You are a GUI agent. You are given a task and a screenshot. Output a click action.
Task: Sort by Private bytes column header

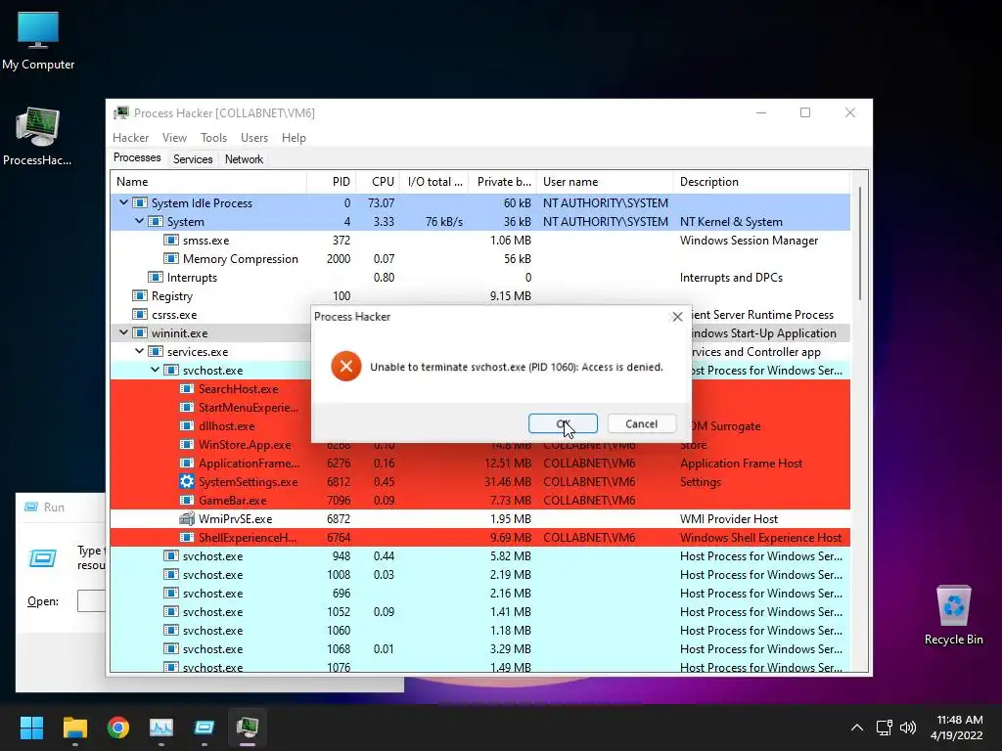502,182
